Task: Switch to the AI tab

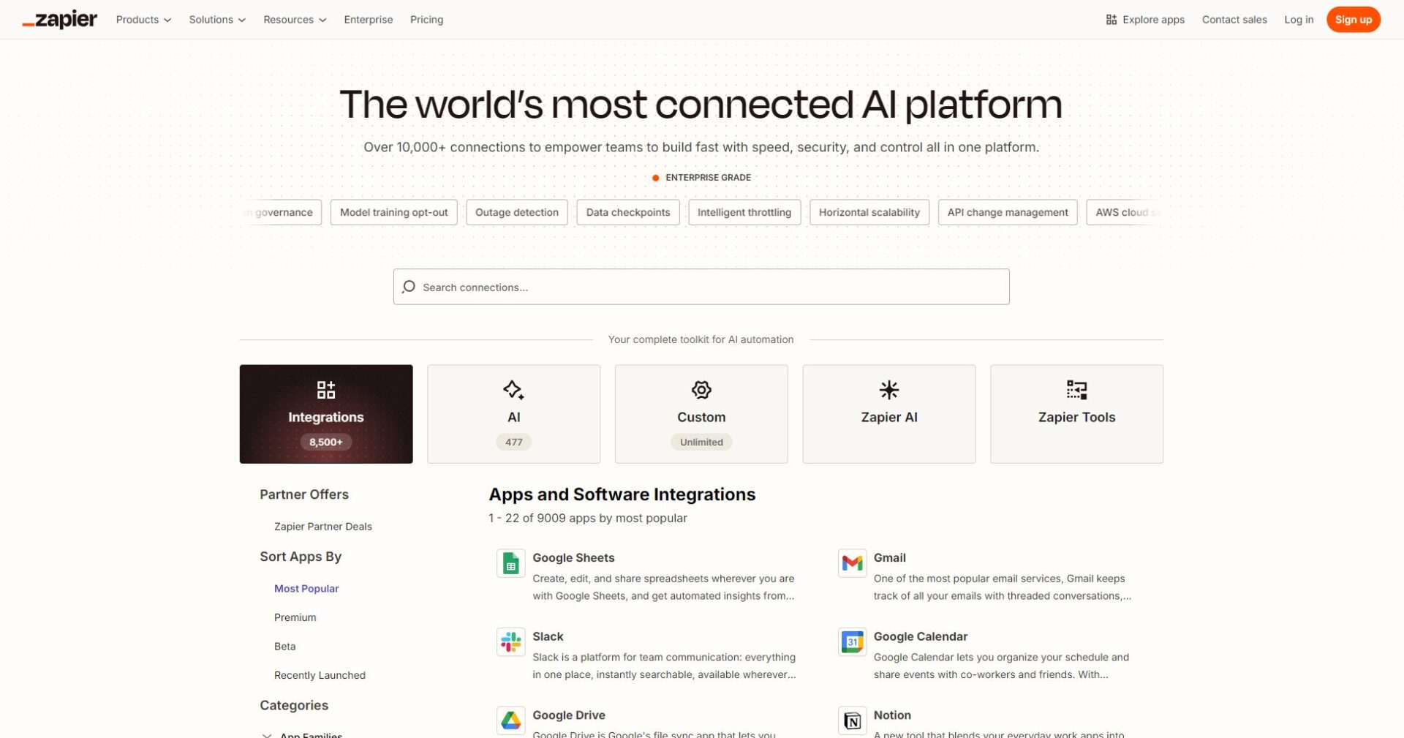Action: 513,414
